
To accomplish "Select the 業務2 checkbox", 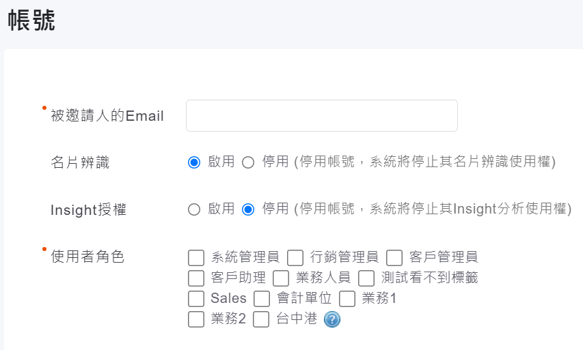I will [x=196, y=319].
